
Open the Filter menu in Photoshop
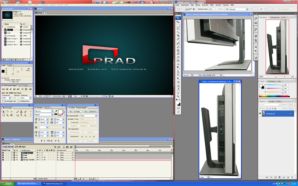pos(212,5)
